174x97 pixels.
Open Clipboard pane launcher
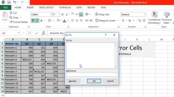click(x=29, y=27)
